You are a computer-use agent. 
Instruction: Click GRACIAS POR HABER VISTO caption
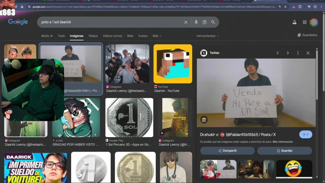click(x=76, y=145)
